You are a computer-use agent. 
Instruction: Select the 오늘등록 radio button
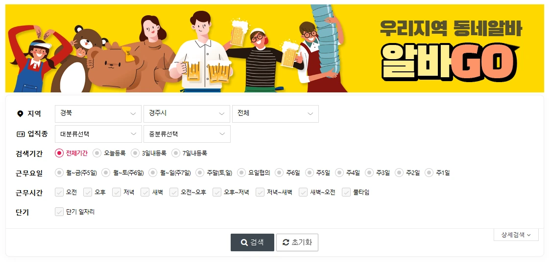pos(97,153)
